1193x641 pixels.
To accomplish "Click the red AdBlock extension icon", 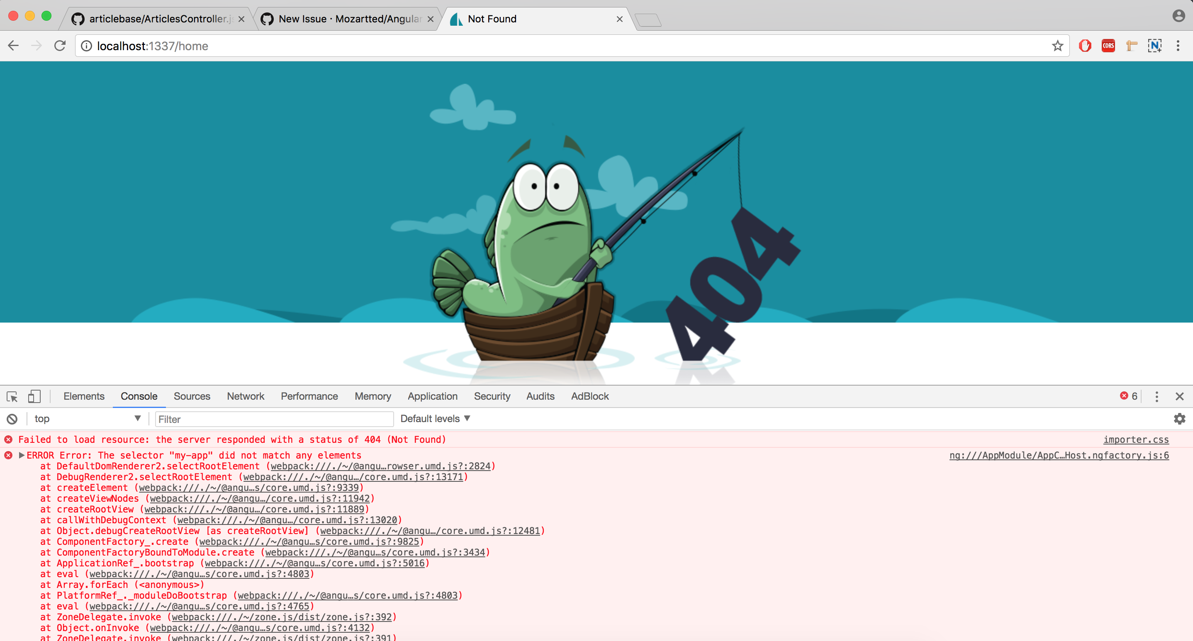I will click(1085, 46).
